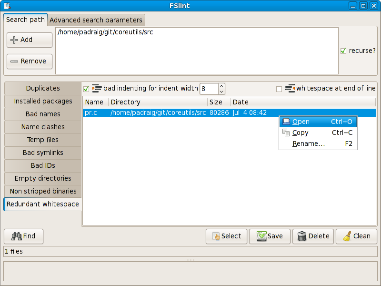Sort results by Directory column header
Viewport: 381px width, 286px height.
158,102
